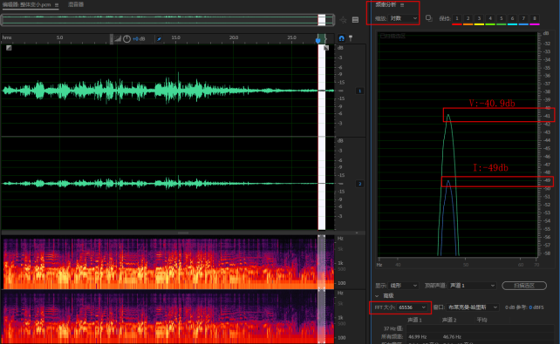Open the Editor panel menu icon

click(x=57, y=5)
